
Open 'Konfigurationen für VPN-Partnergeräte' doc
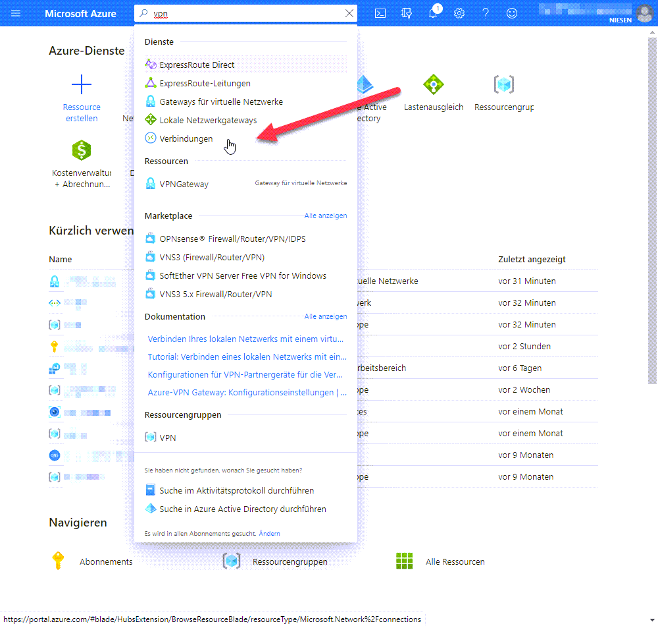(245, 374)
